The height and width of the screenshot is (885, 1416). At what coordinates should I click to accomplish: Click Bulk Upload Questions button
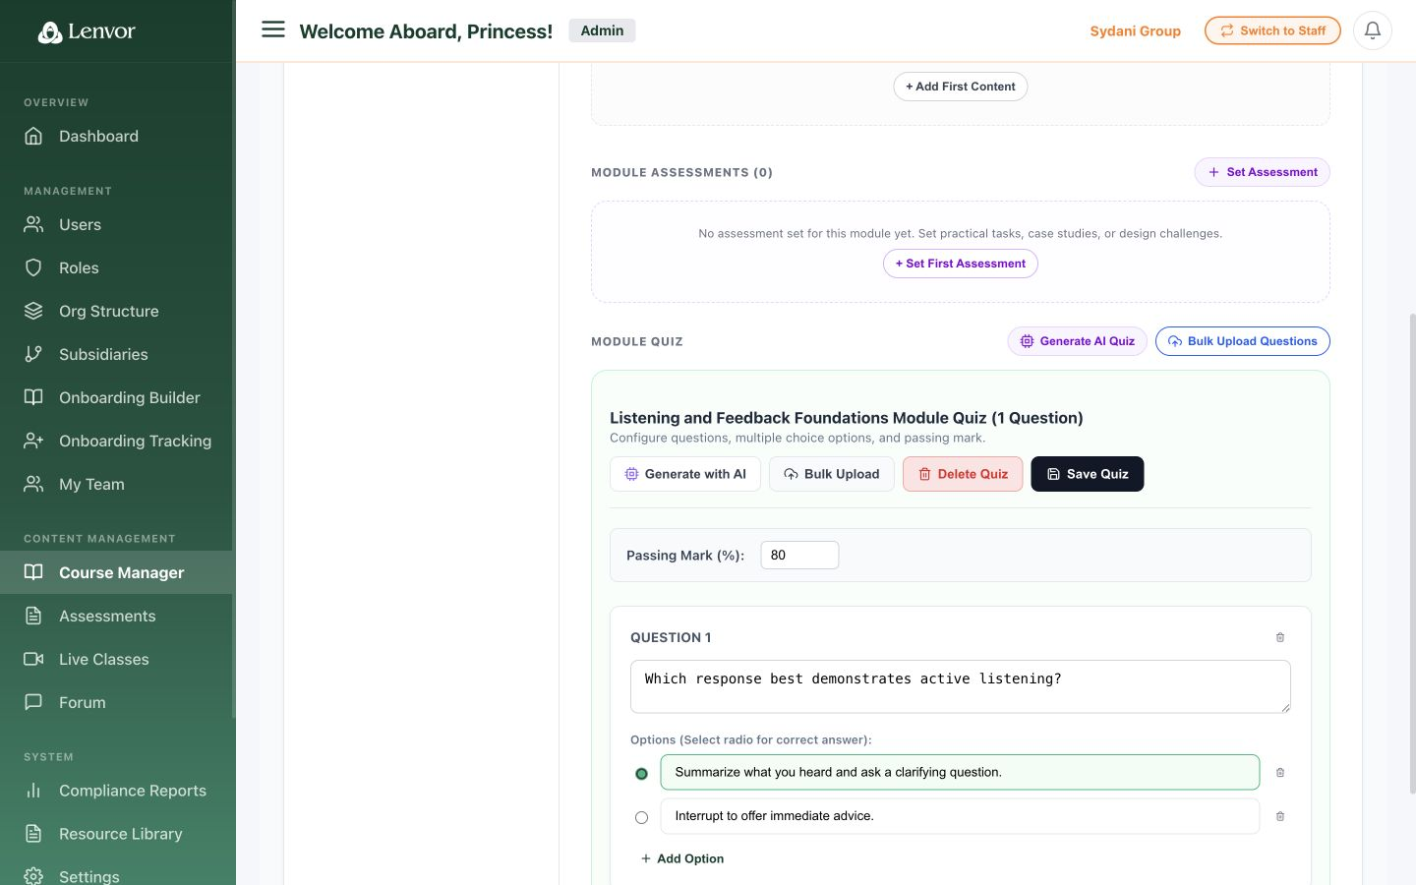click(1243, 341)
